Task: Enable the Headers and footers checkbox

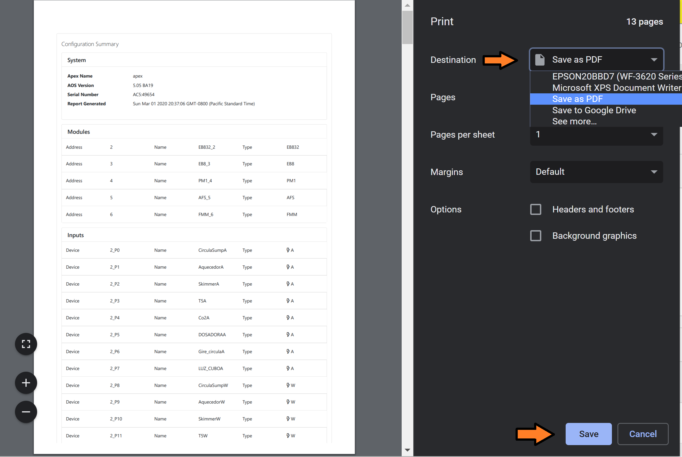Action: pyautogui.click(x=536, y=209)
